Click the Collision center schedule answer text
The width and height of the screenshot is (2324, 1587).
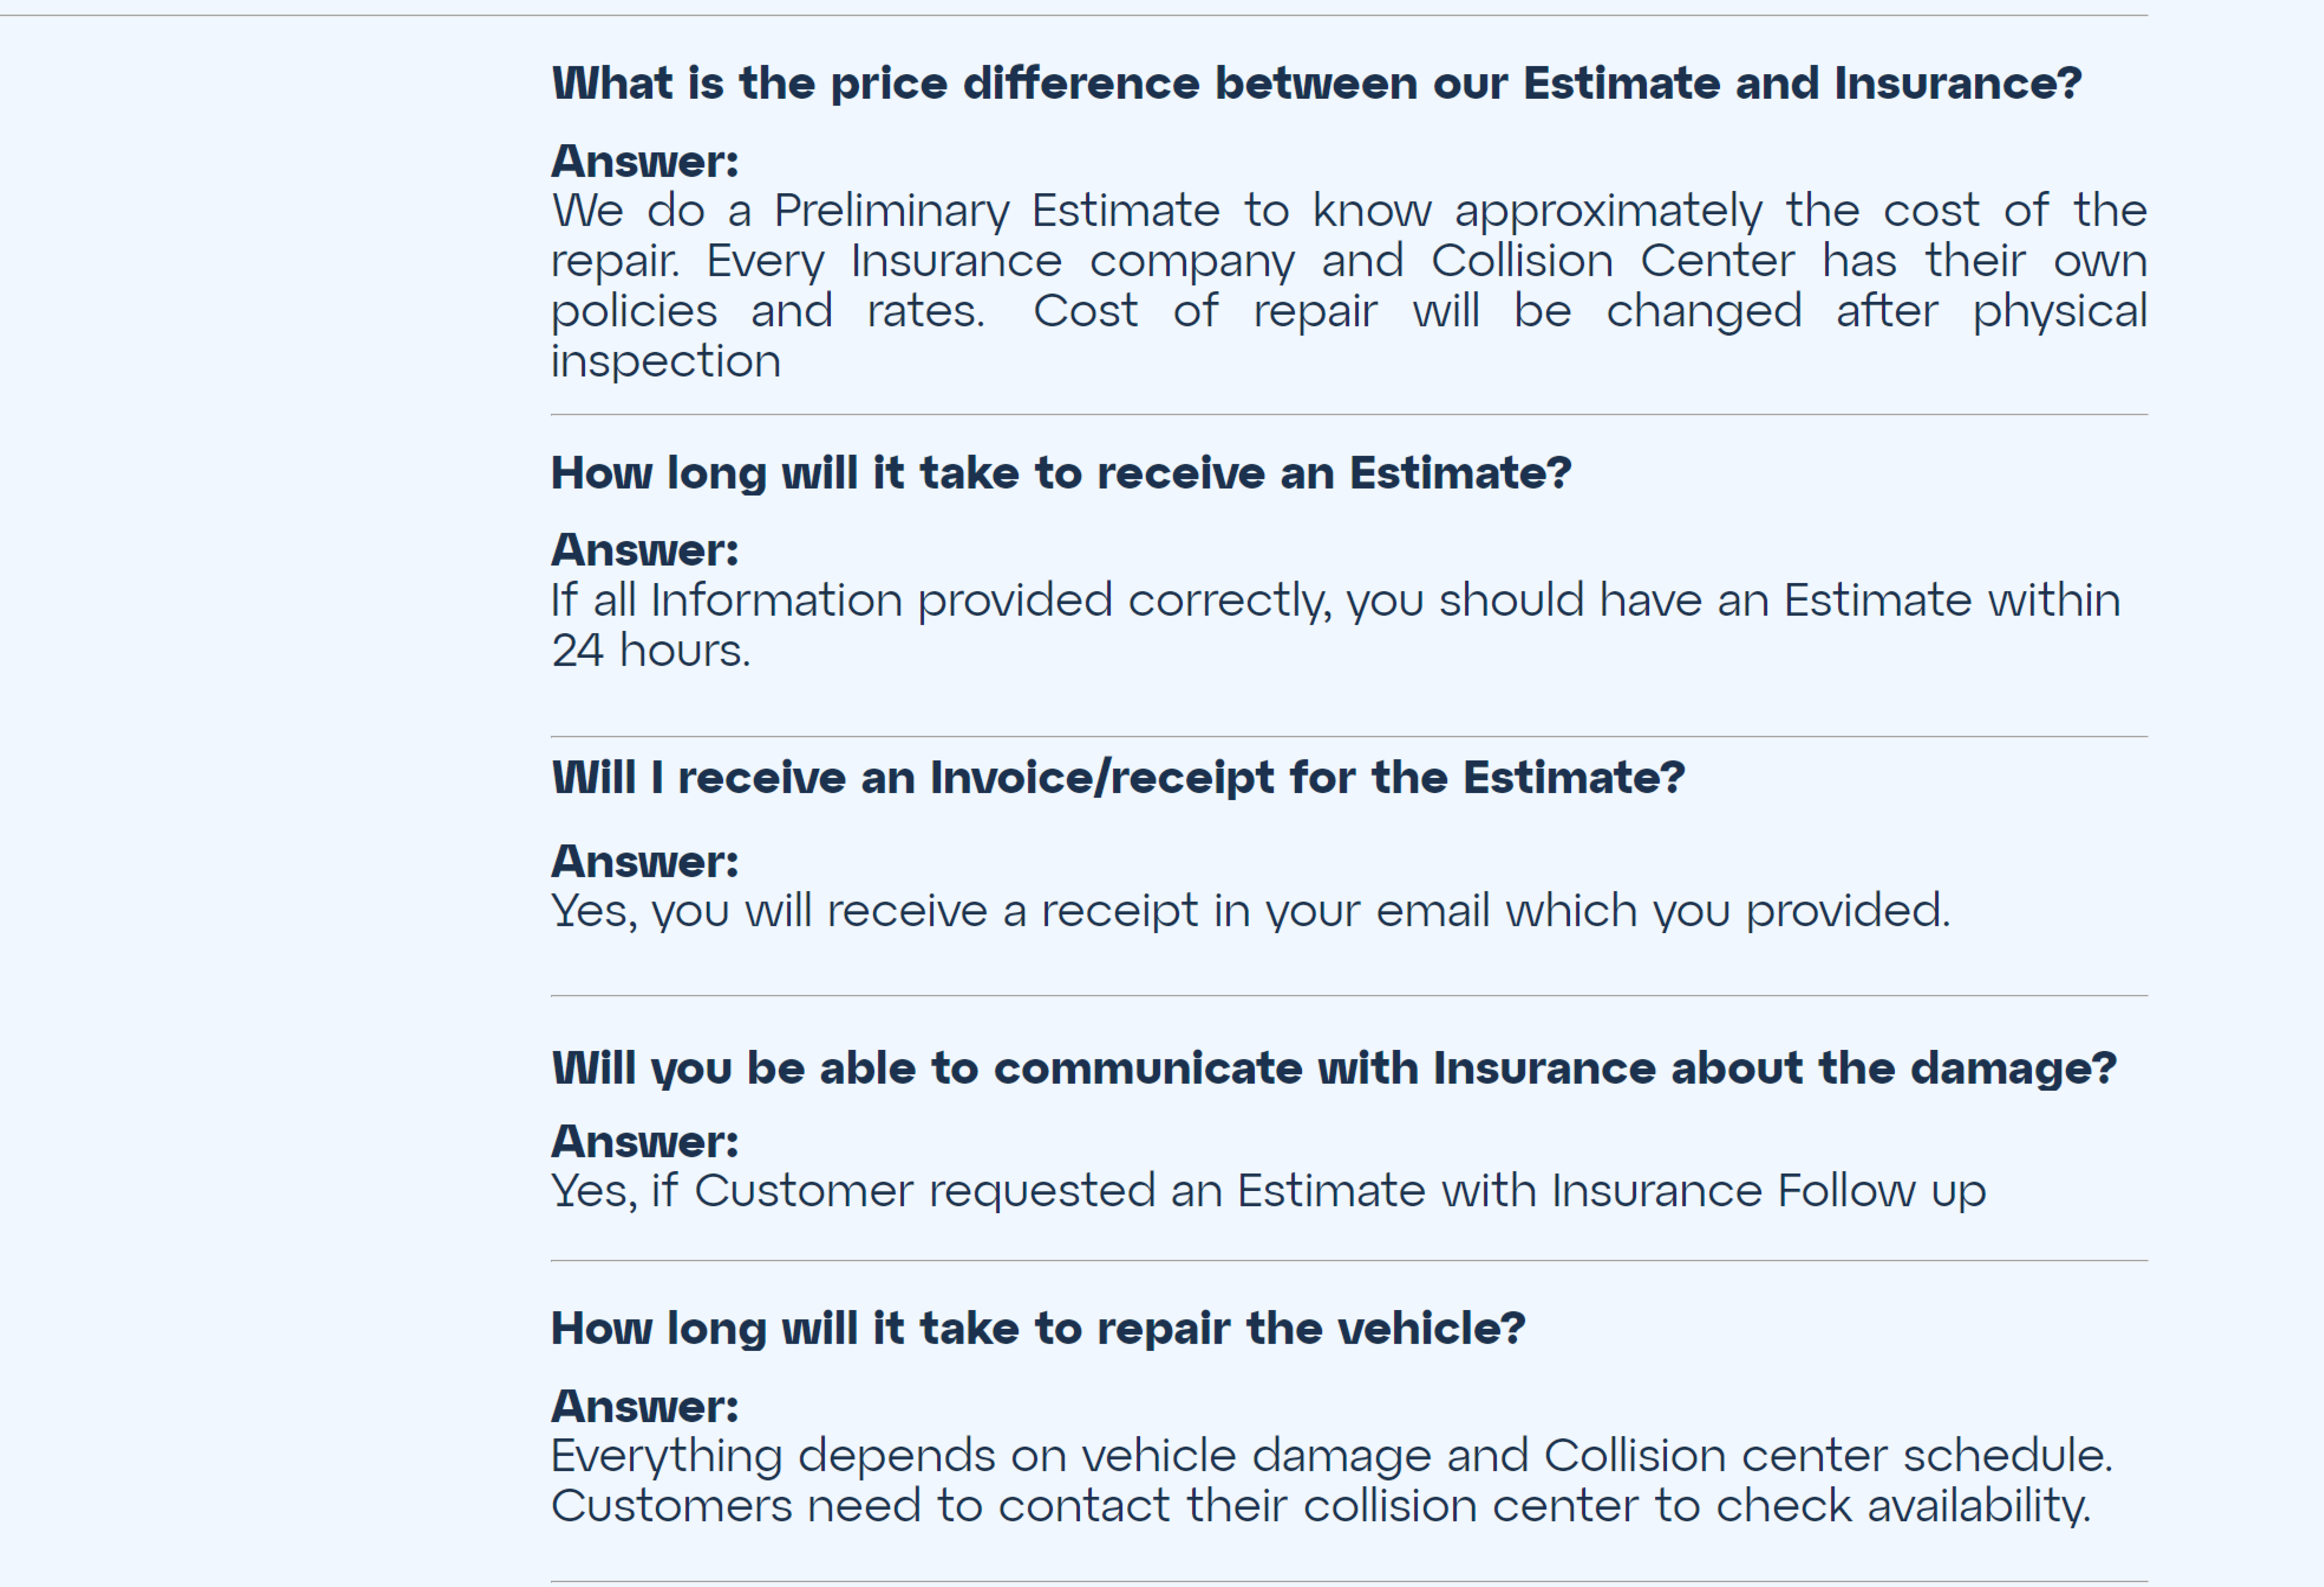pos(1332,1480)
